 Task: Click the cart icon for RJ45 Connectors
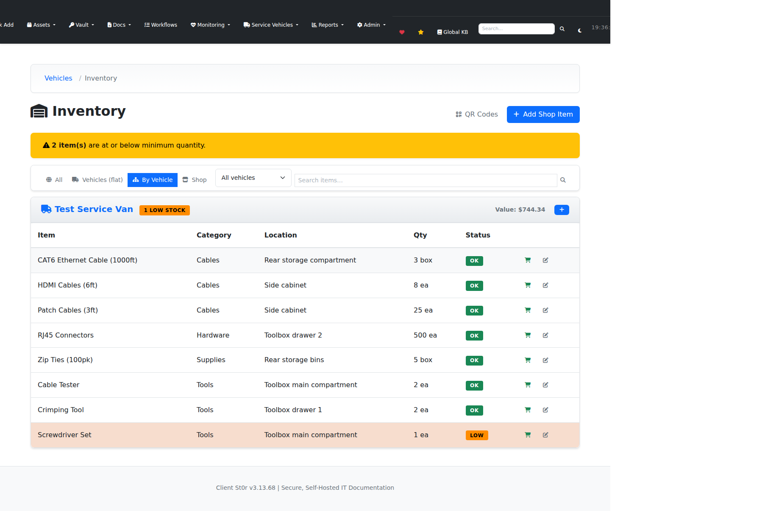[528, 335]
